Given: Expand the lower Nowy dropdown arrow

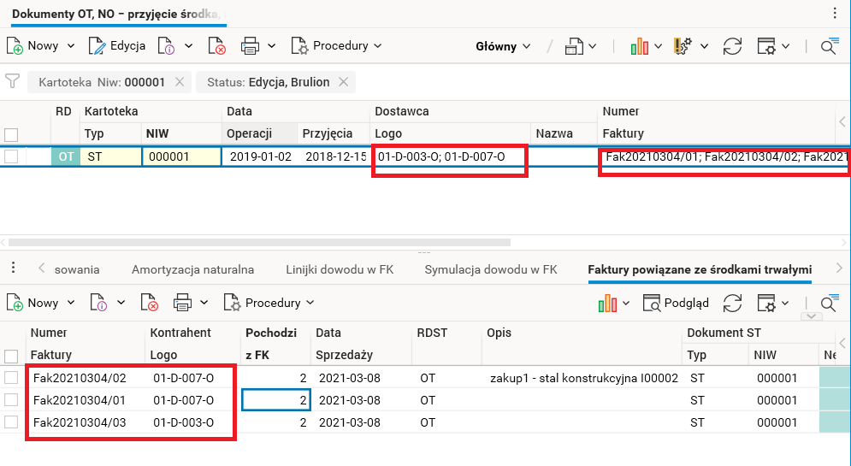Looking at the screenshot, I should point(72,303).
